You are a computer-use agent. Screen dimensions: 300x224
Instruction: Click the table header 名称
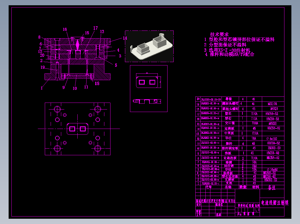(228, 187)
